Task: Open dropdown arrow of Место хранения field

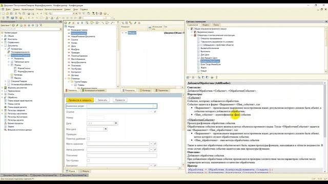Action: [151, 144]
